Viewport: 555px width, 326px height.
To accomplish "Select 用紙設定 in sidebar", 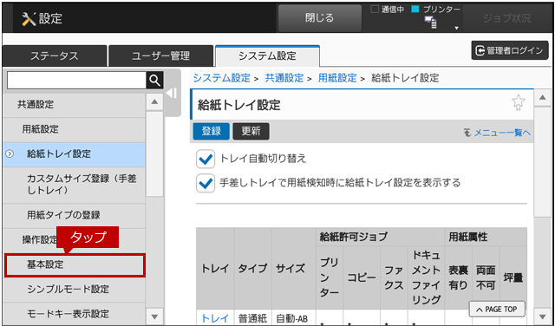I will point(74,129).
